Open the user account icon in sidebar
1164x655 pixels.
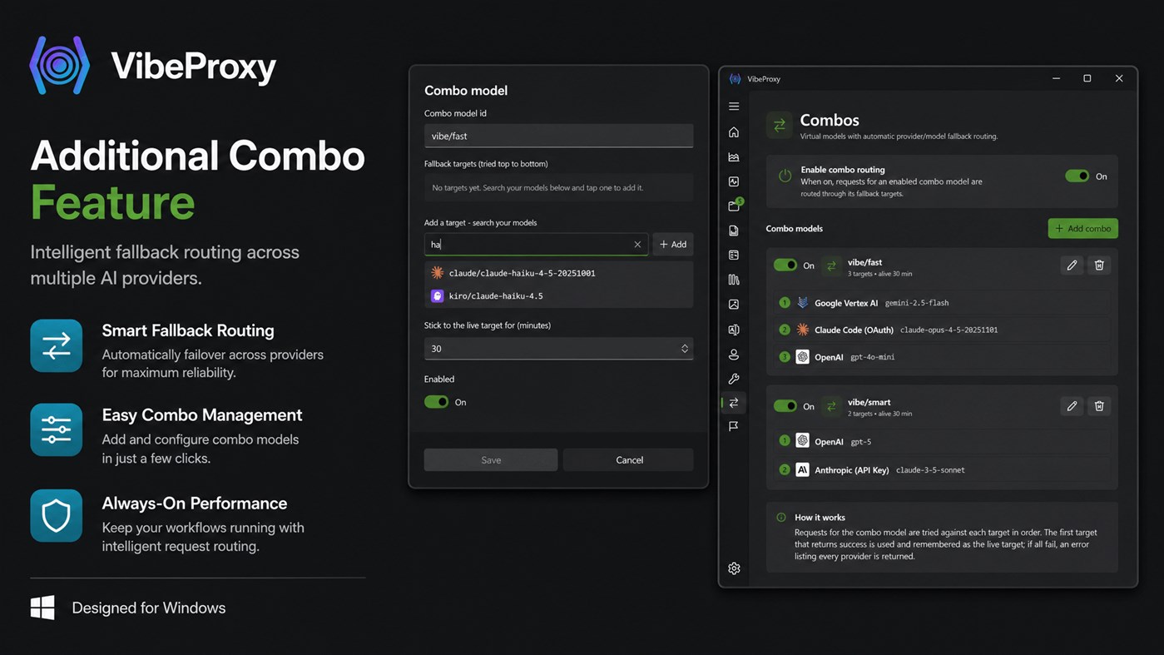click(734, 355)
